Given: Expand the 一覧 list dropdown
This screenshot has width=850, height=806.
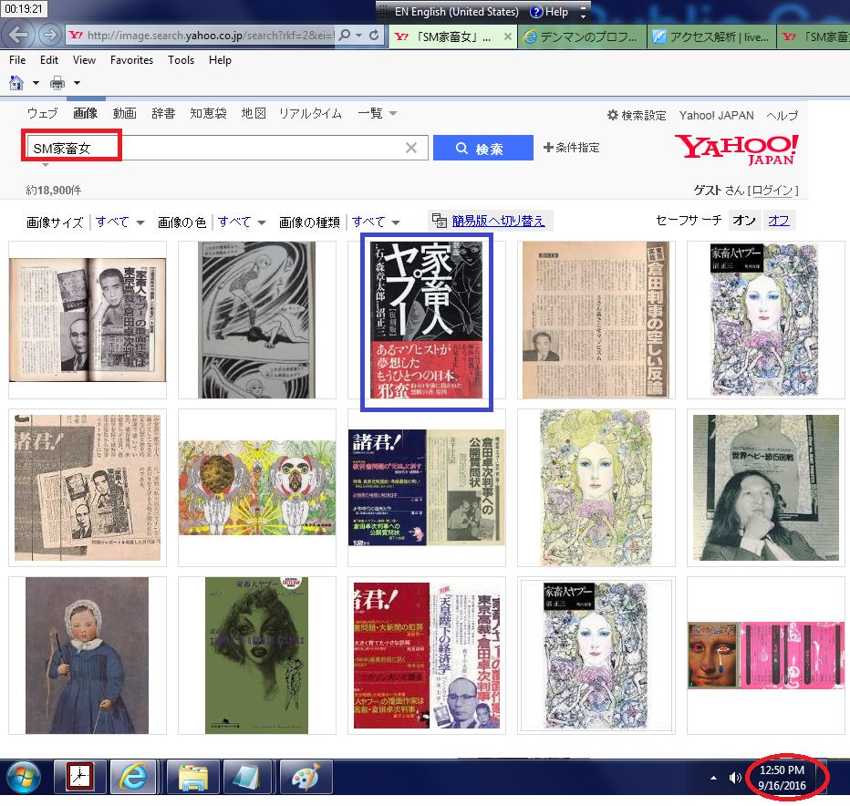Looking at the screenshot, I should 378,113.
